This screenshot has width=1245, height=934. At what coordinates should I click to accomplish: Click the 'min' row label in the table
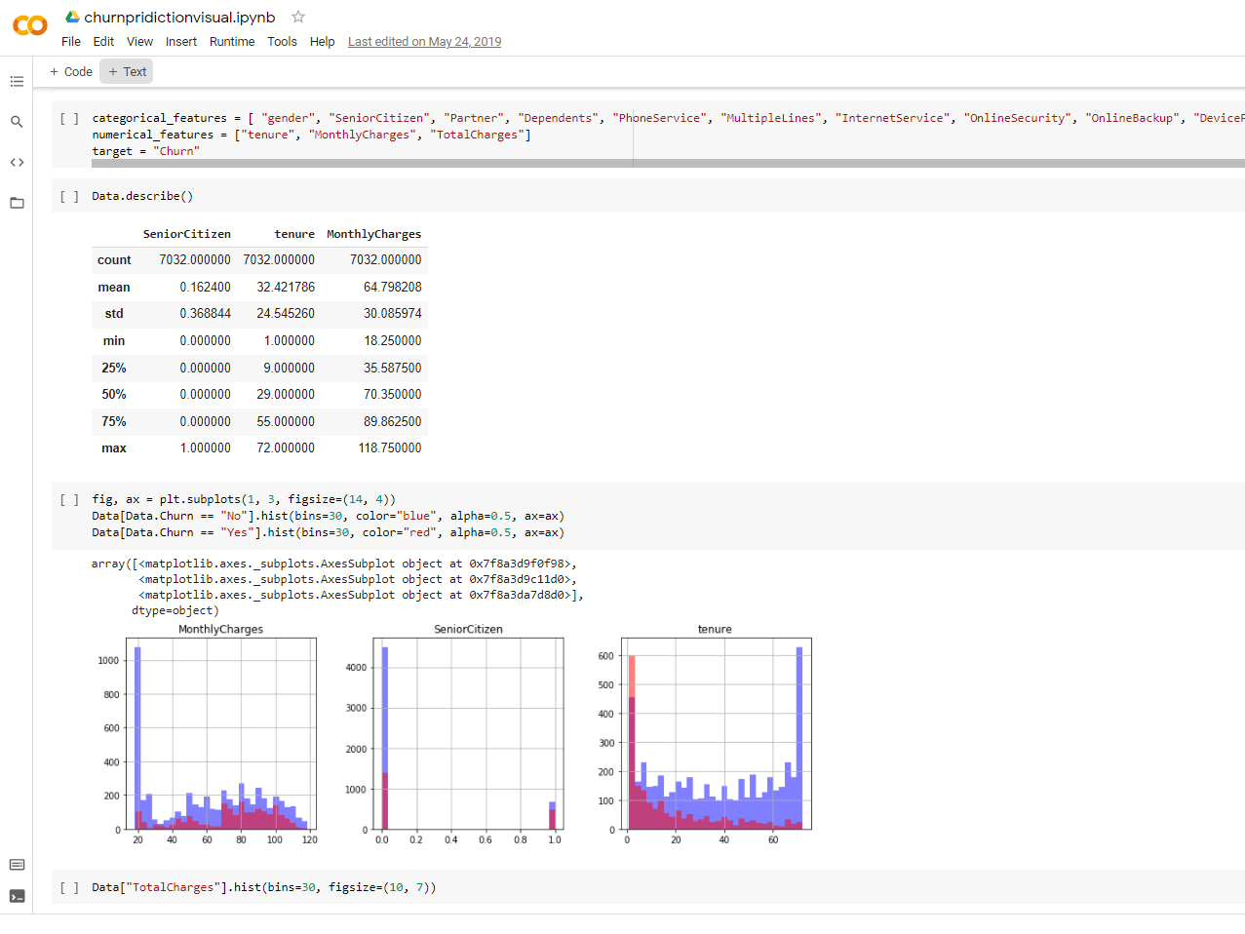point(114,341)
